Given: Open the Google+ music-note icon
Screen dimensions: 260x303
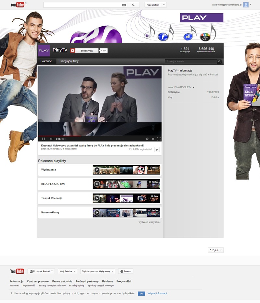Looking at the screenshot, I should click(205, 37).
